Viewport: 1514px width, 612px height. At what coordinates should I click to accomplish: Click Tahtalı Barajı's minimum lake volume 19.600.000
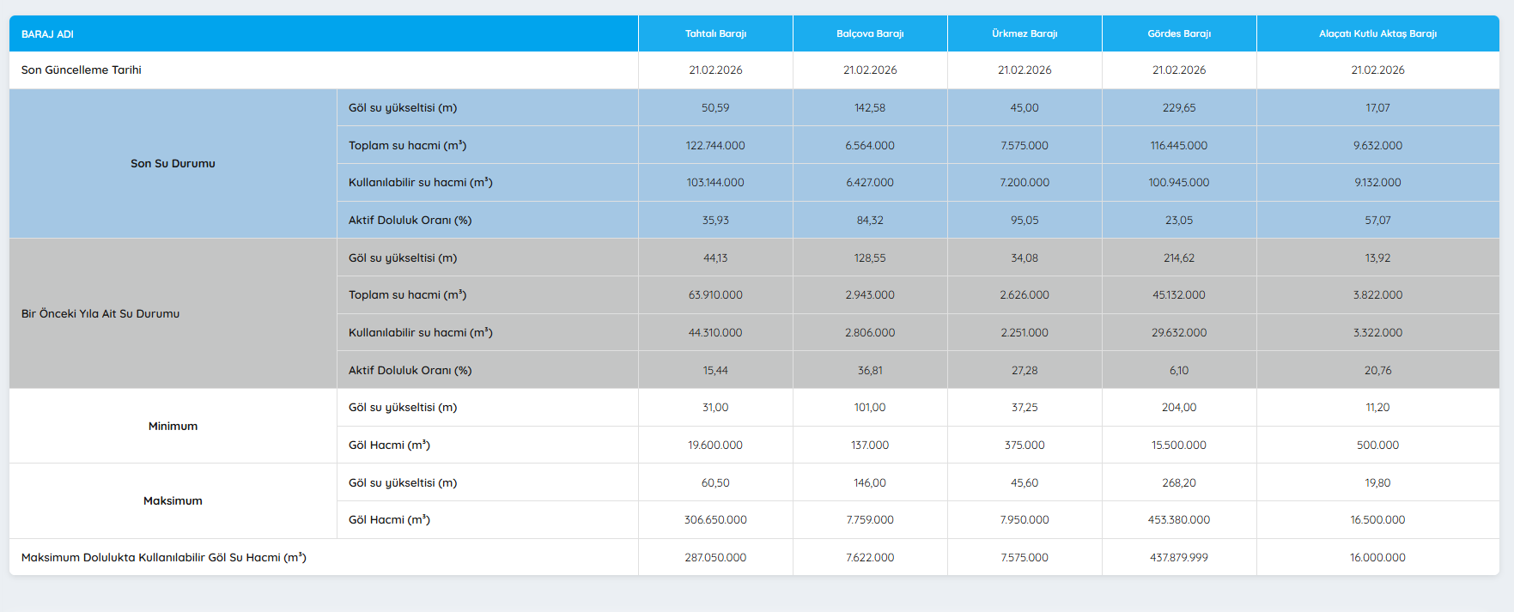click(x=715, y=445)
